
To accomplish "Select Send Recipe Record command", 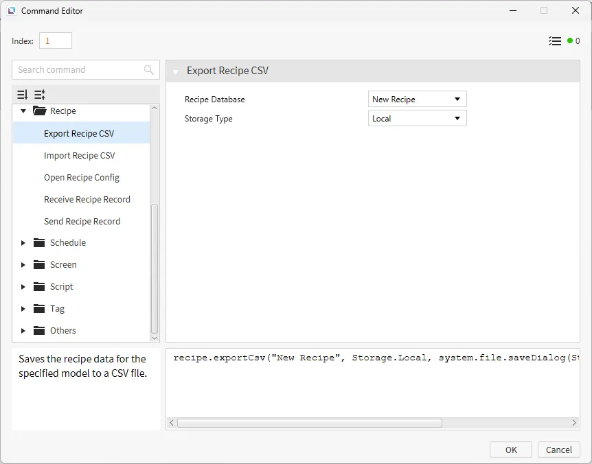I will tap(82, 222).
